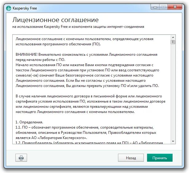This screenshot has width=189, height=173.
Task: Click the line starting 'В случае наличия лицензионного'
Action: (89, 96)
